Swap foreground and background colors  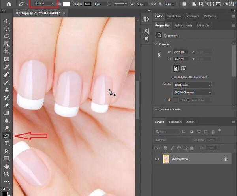(9, 188)
